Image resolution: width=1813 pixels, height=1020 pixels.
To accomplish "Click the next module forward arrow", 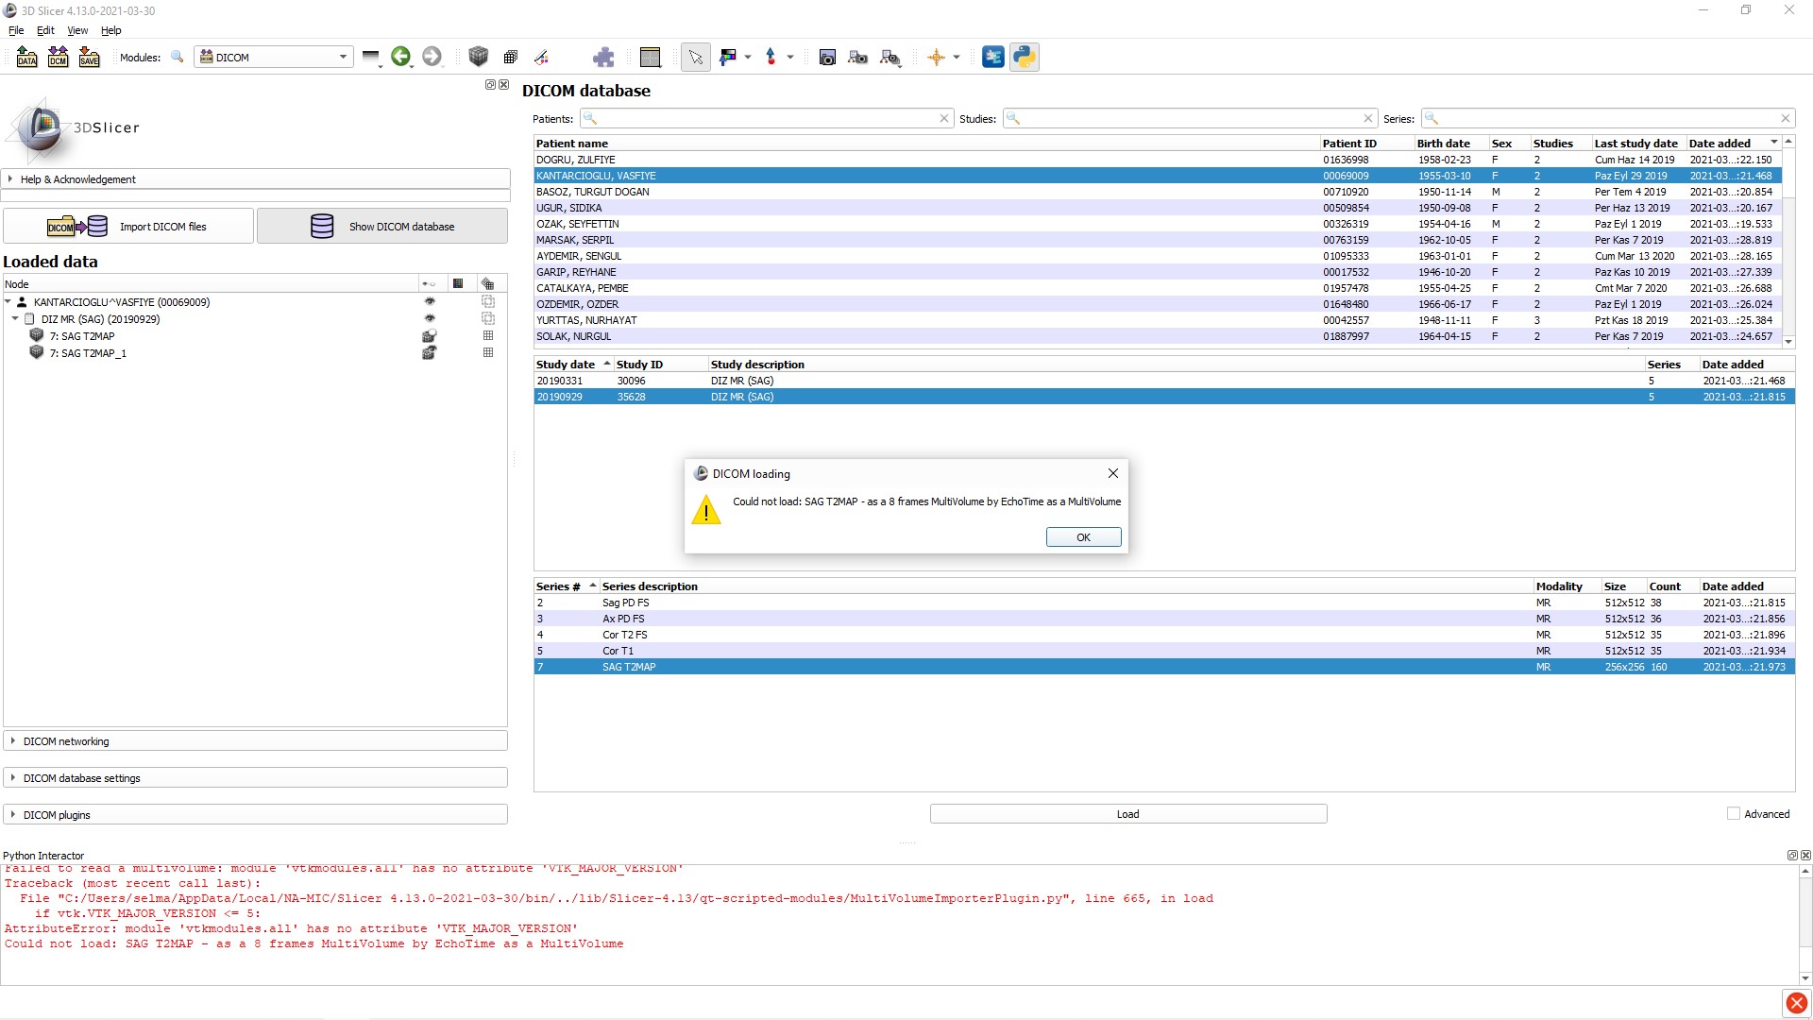I will tap(432, 57).
